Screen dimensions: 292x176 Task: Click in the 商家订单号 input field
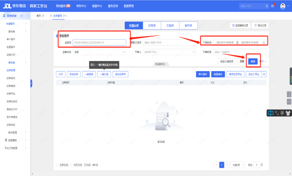click(169, 43)
